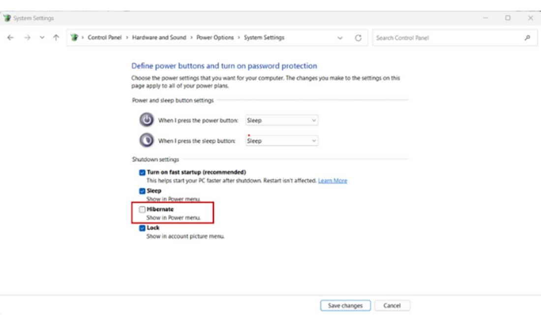Screen dimensions: 541x324
Task: Click the Refresh icon in address bar
Action: point(358,38)
